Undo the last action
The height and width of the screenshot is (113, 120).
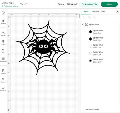tap(22, 4)
